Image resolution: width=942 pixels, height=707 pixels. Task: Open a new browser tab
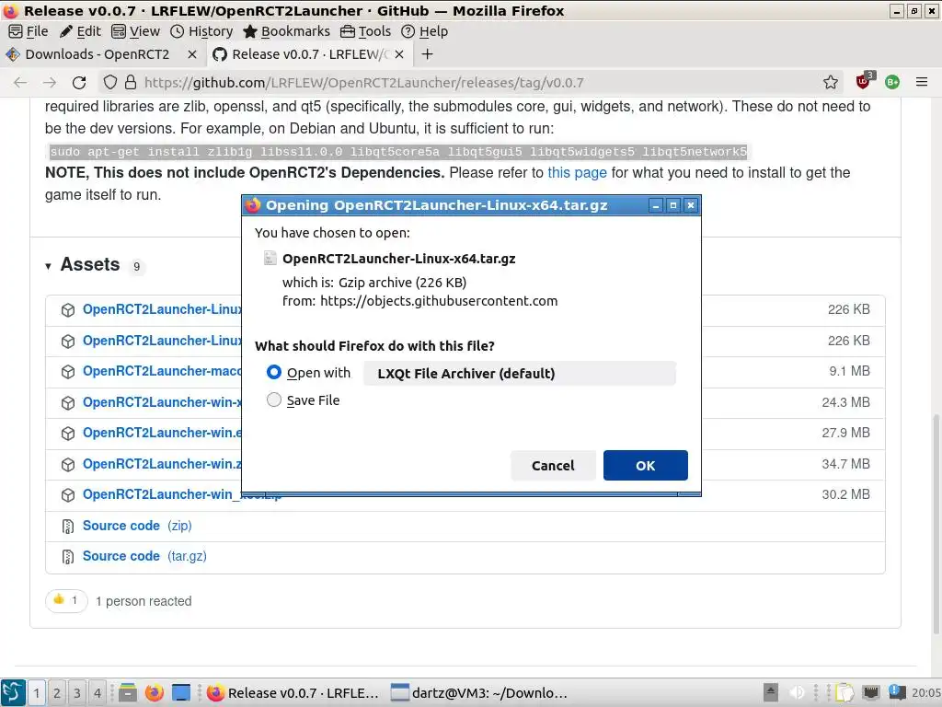[427, 54]
